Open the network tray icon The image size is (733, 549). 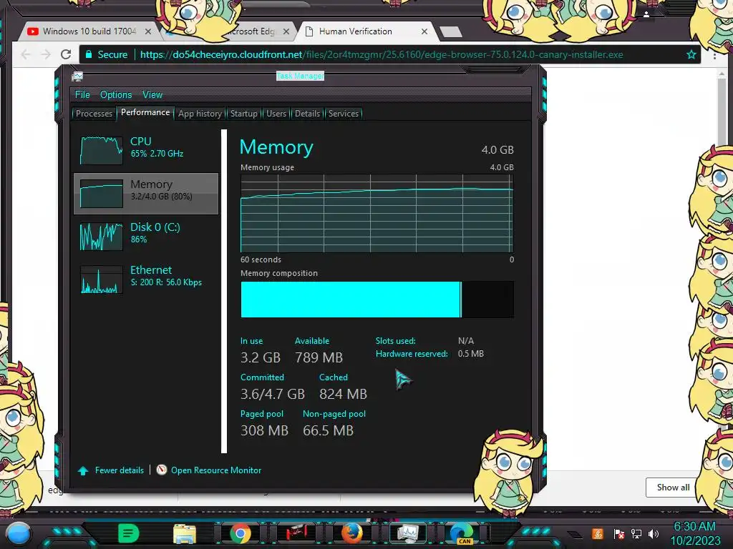[636, 533]
